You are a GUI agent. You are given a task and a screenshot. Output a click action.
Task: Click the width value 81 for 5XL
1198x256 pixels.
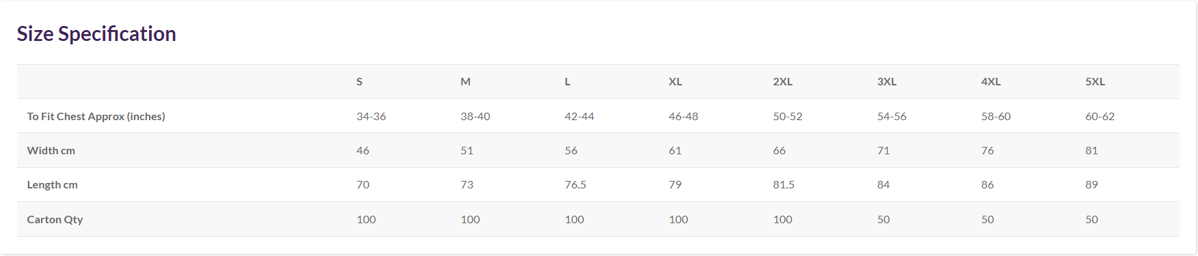point(1091,150)
